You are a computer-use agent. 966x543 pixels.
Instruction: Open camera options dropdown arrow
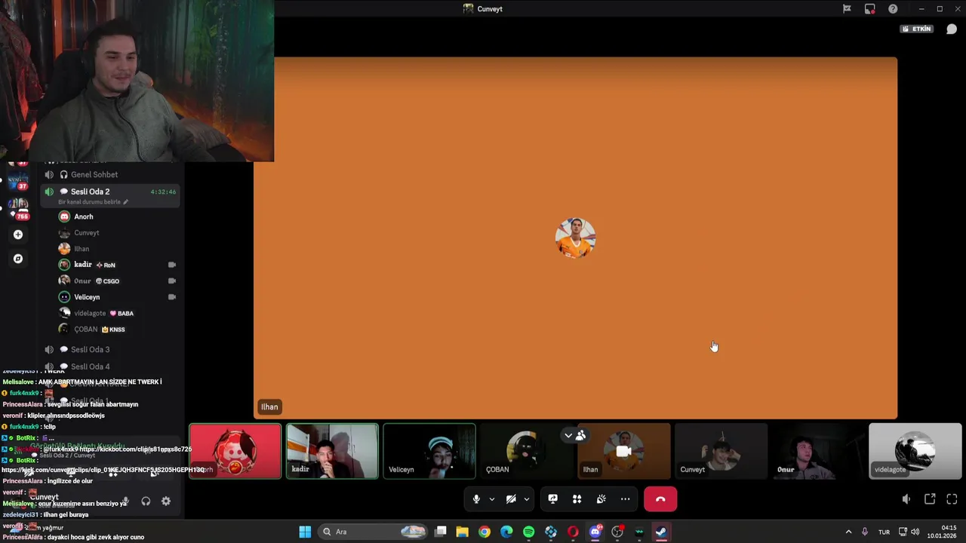point(527,499)
